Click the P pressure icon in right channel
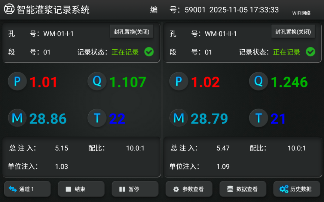324x202 pixels. pyautogui.click(x=178, y=81)
